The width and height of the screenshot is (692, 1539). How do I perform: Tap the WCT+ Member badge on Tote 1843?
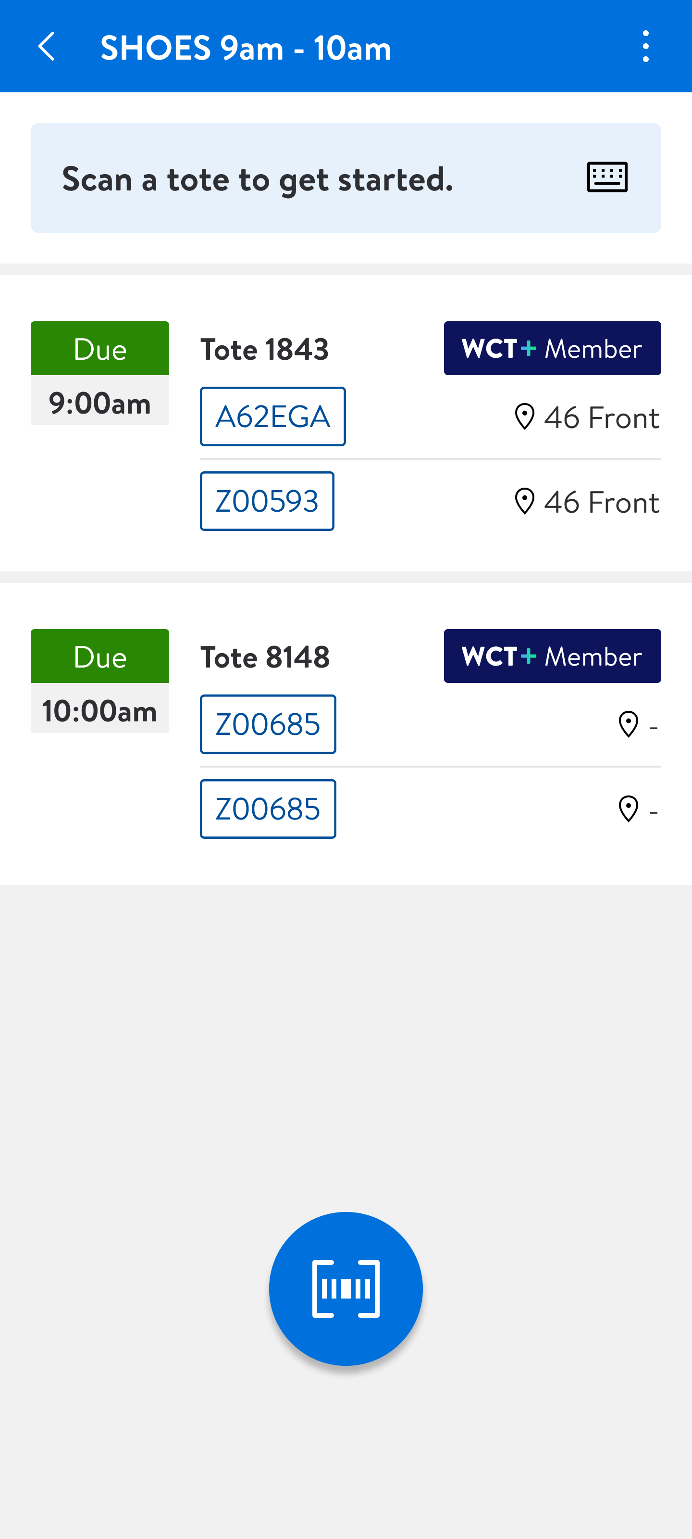(552, 348)
